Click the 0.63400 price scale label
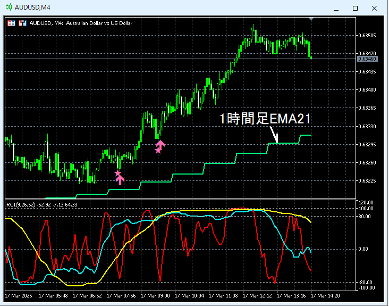Screen dimensions: 389x306 point(367,89)
